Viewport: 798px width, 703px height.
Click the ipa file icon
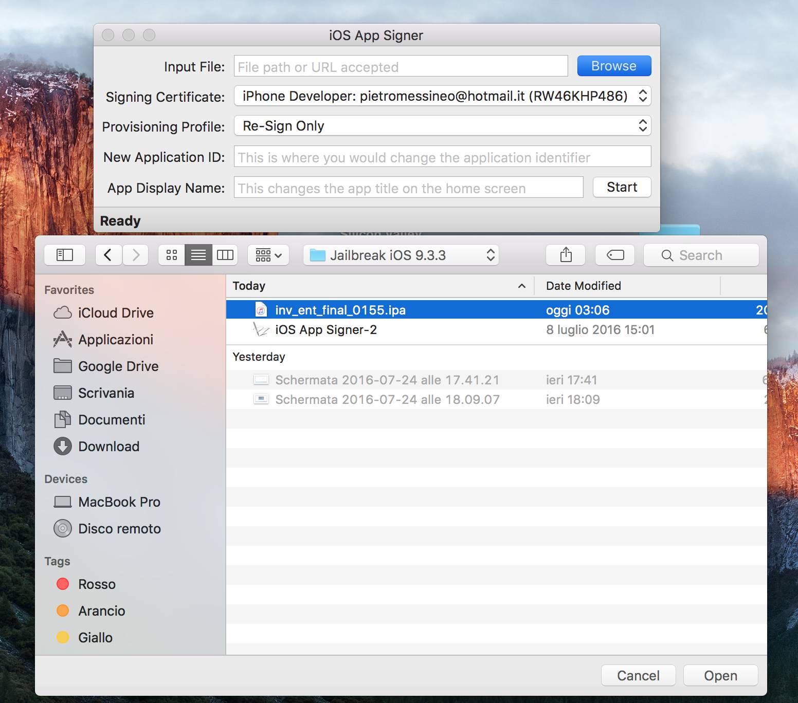coord(261,310)
